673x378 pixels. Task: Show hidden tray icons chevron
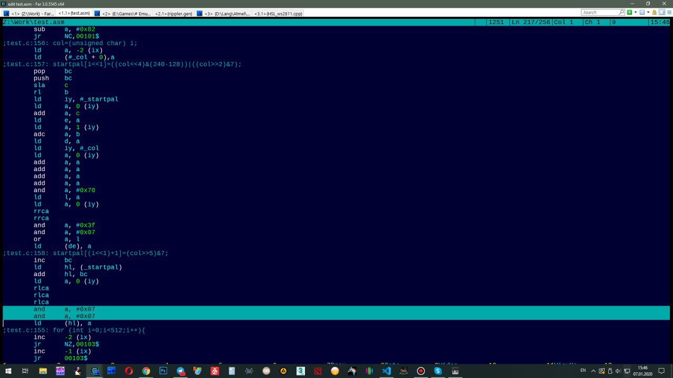594,371
